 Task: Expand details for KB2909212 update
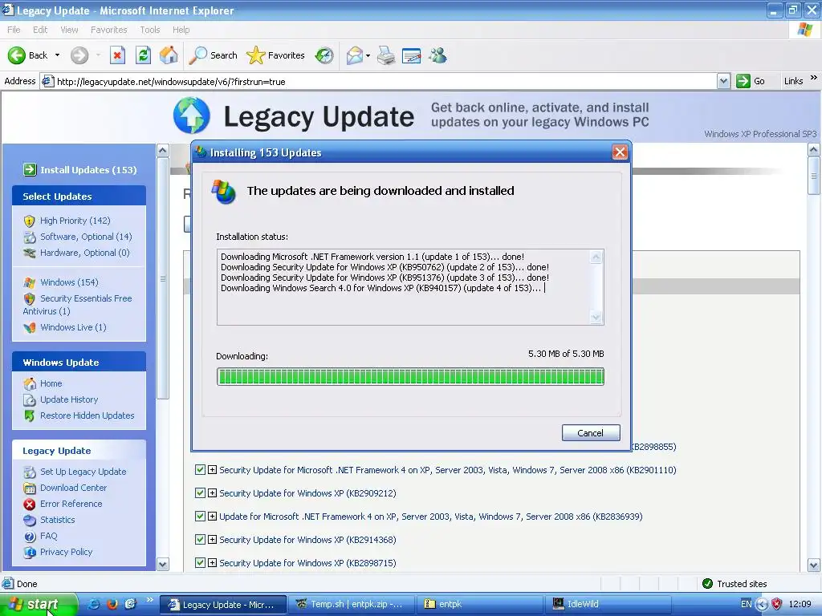(212, 493)
